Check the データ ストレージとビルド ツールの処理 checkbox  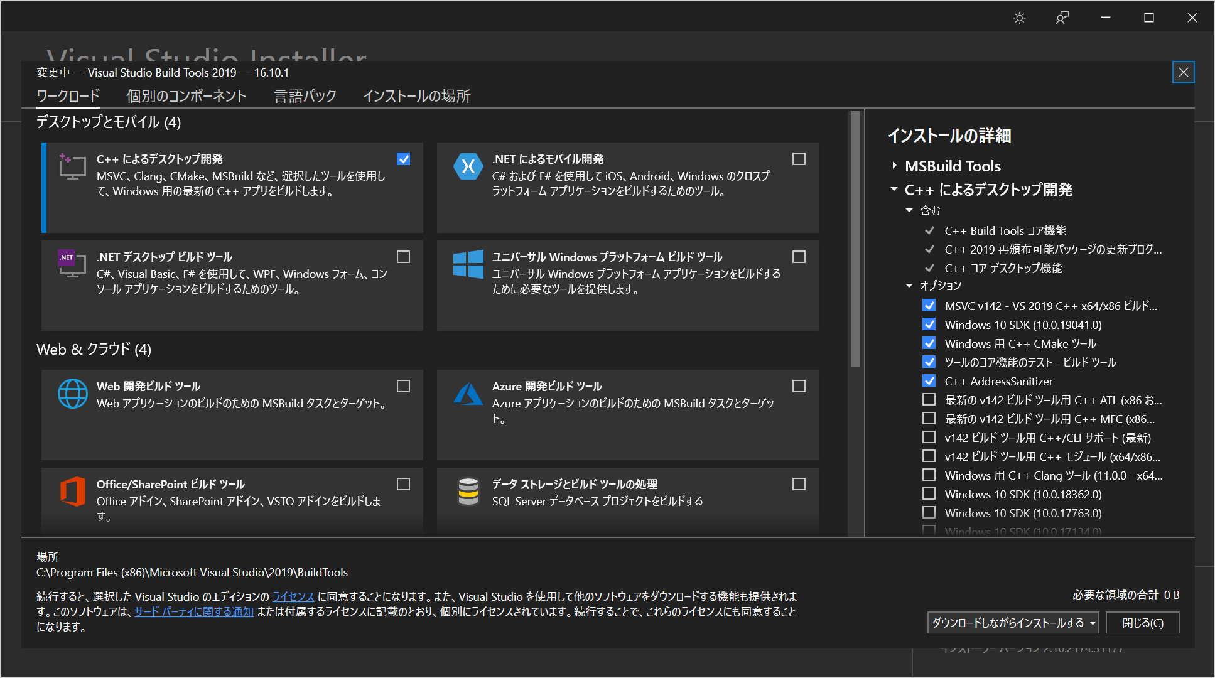tap(799, 484)
